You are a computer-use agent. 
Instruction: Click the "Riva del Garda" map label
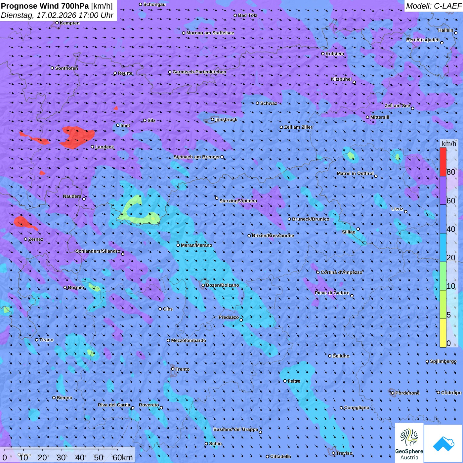point(114,405)
